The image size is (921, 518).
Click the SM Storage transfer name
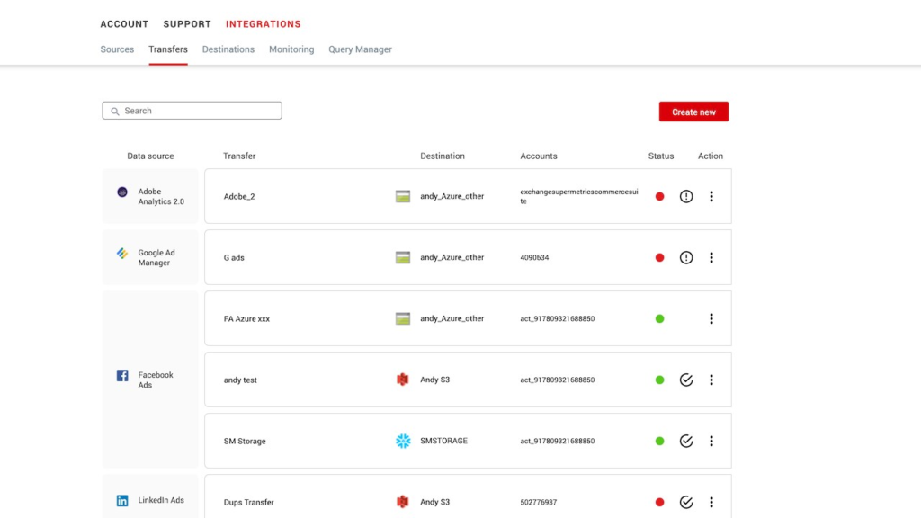point(245,441)
